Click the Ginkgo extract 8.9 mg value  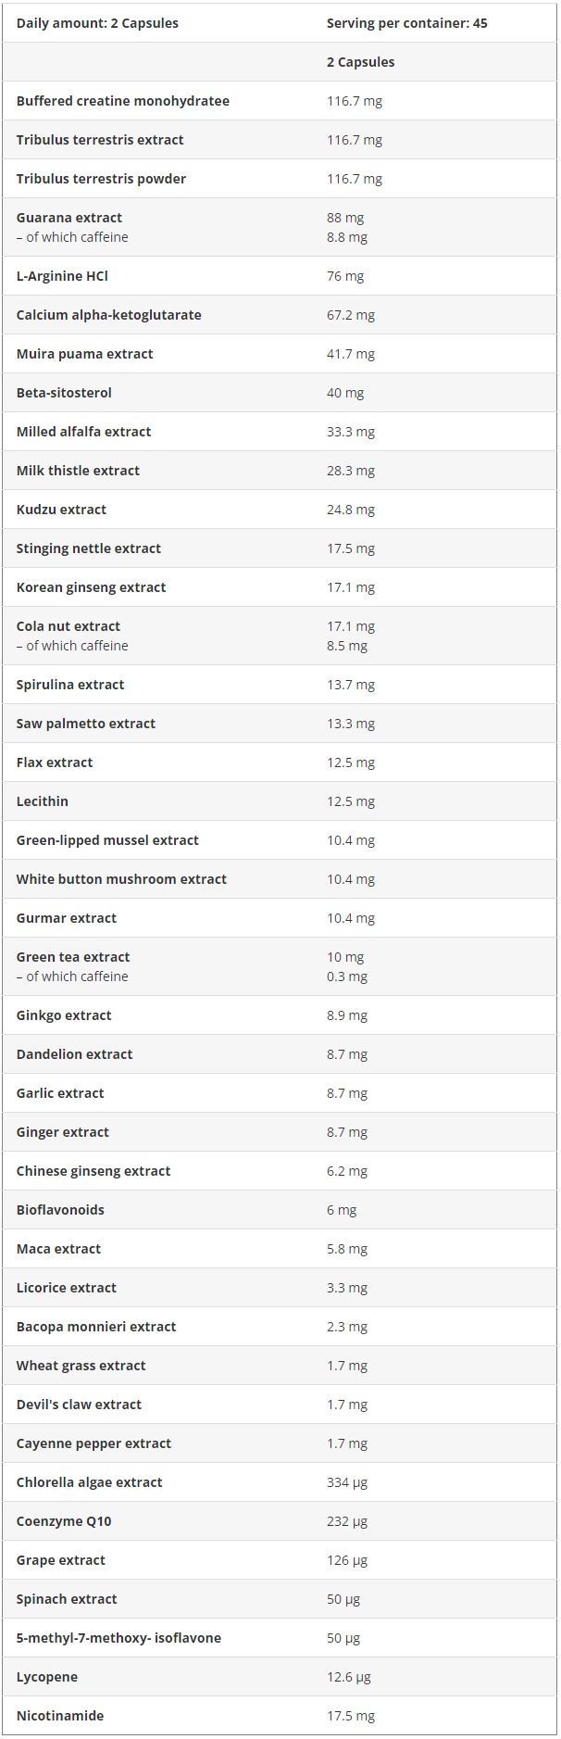pos(347,1015)
